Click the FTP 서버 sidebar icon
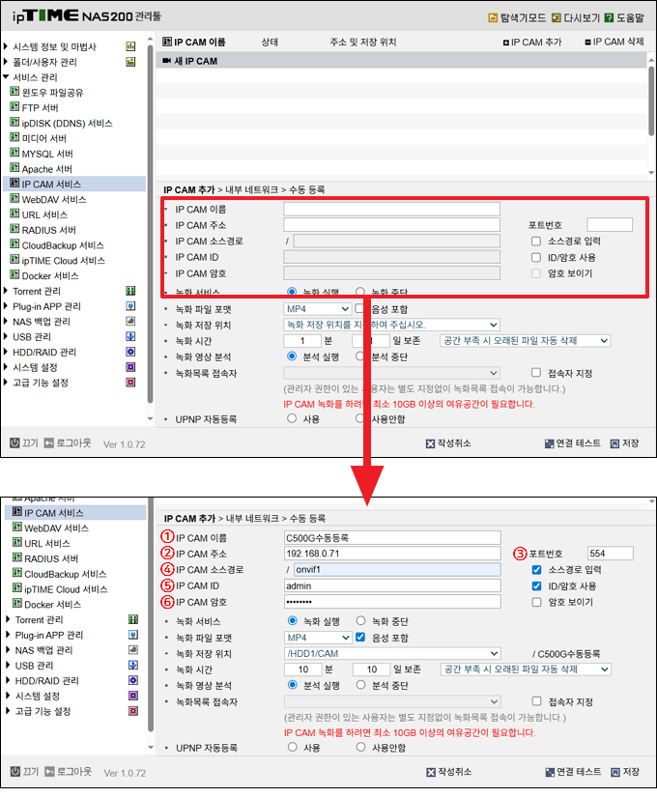This screenshot has height=798, width=657. point(14,107)
